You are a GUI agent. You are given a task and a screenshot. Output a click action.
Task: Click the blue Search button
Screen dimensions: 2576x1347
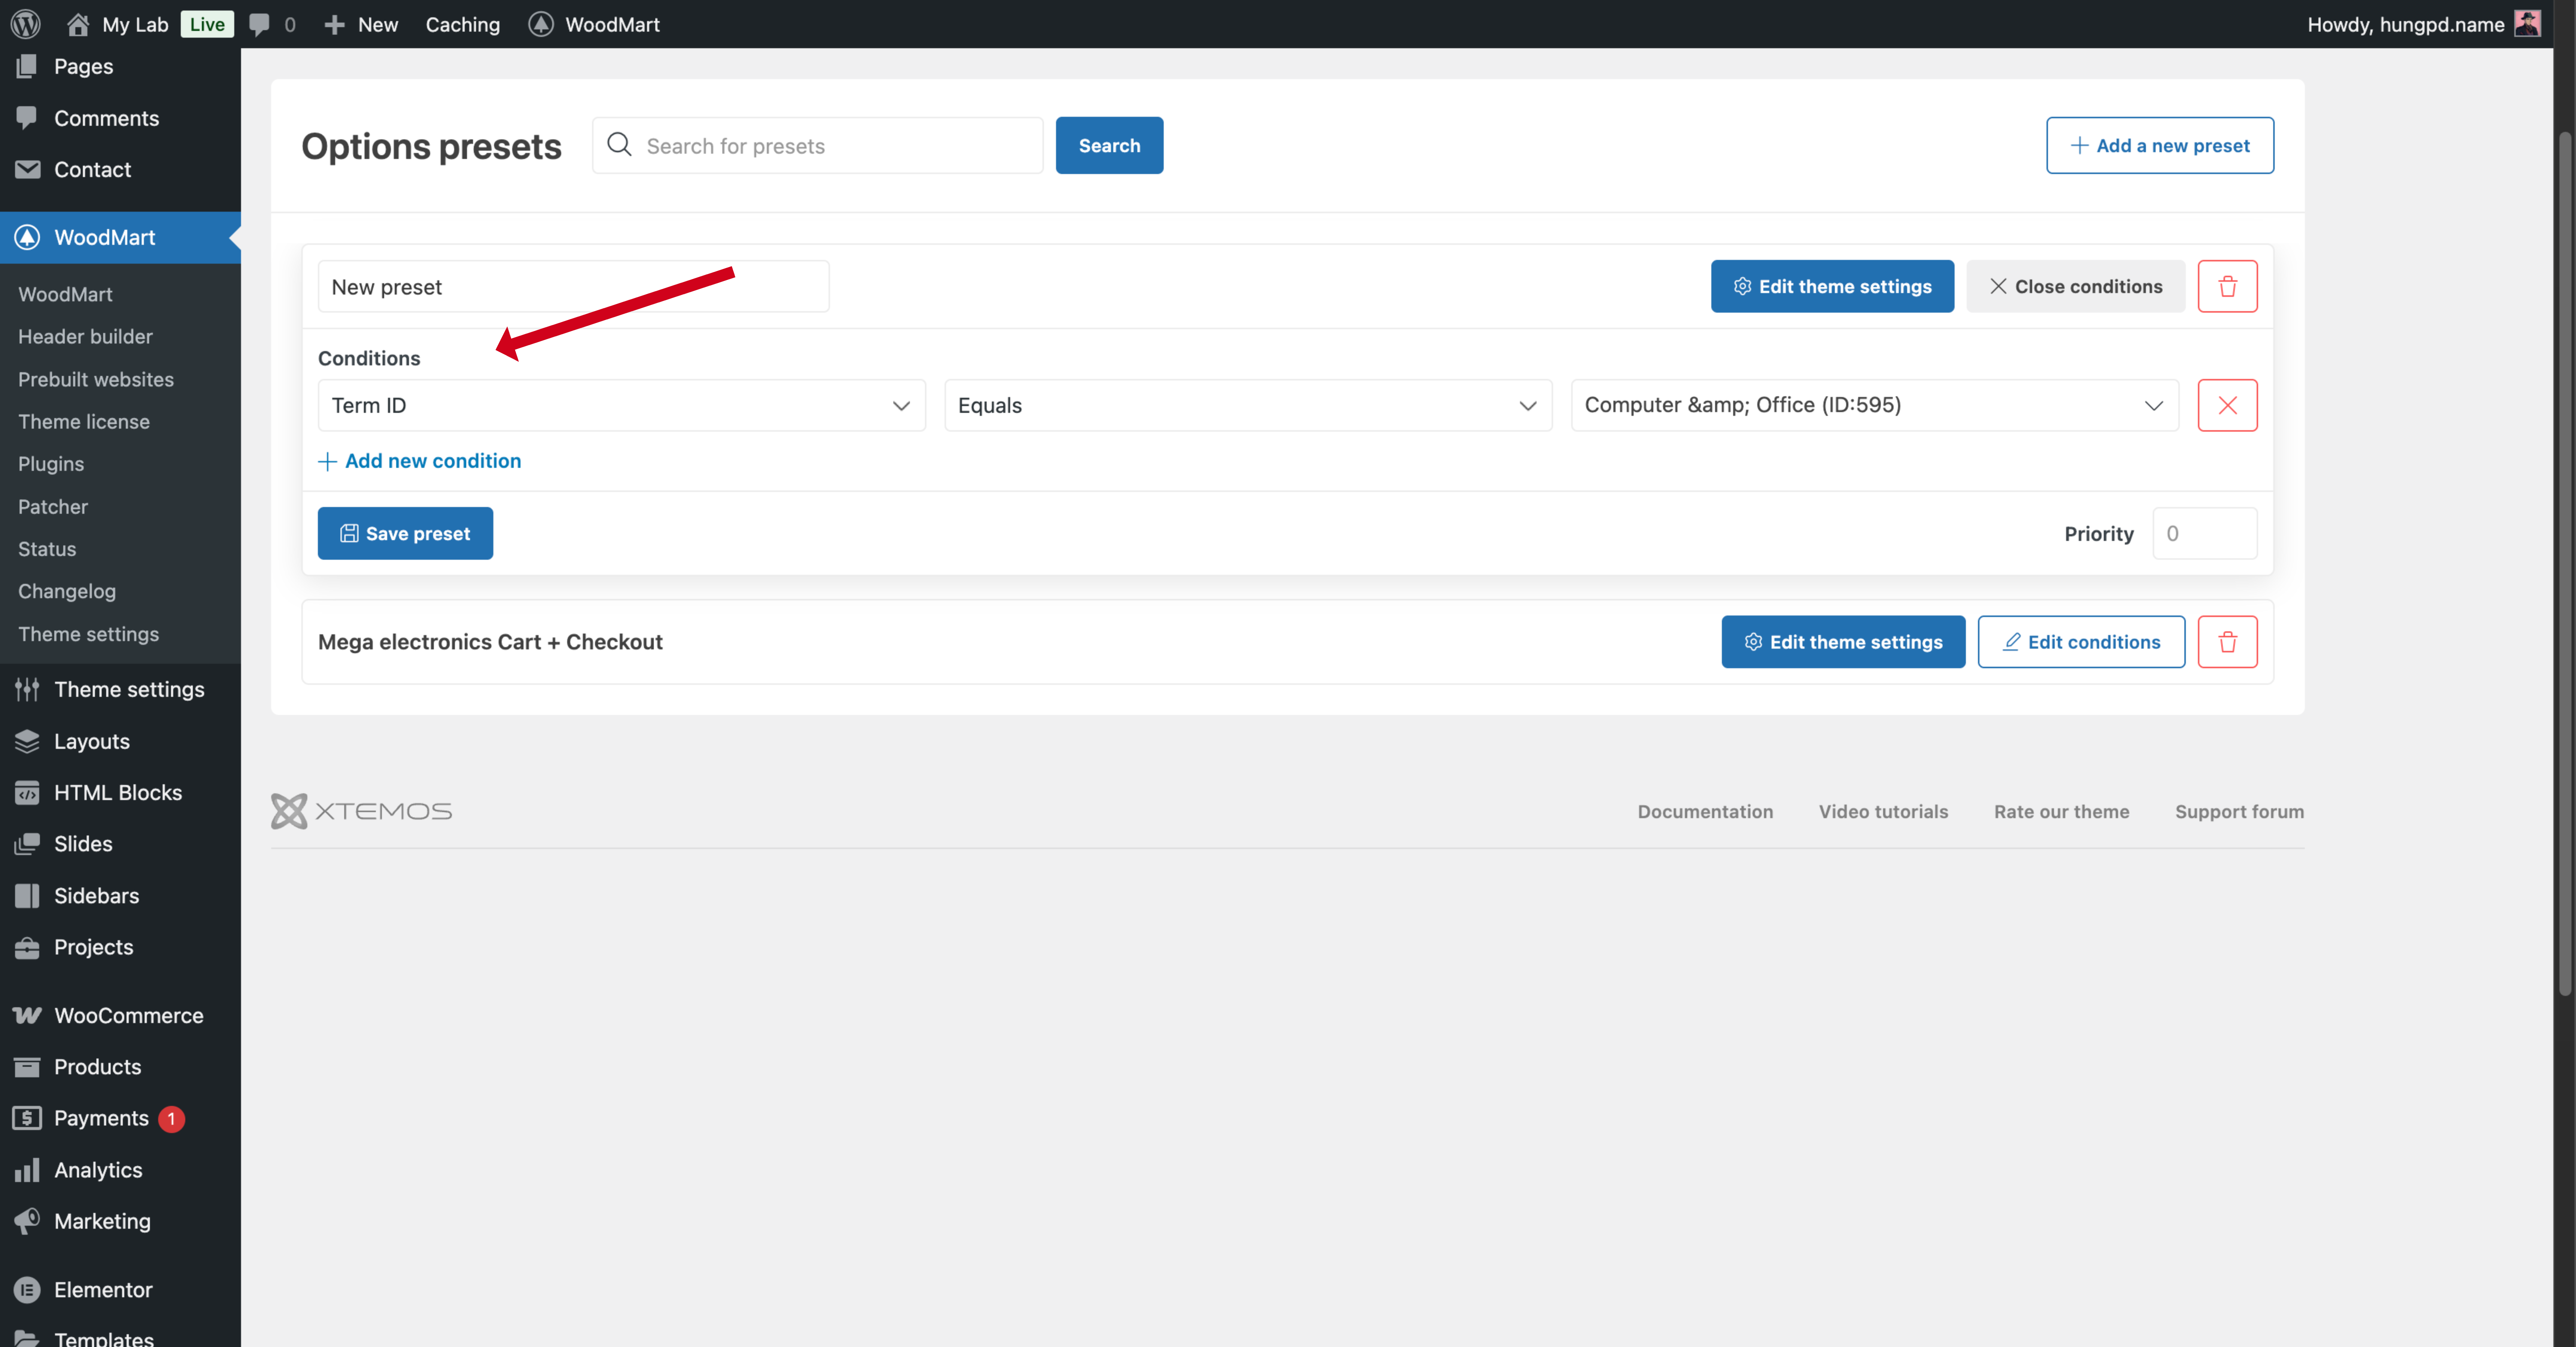coord(1109,146)
